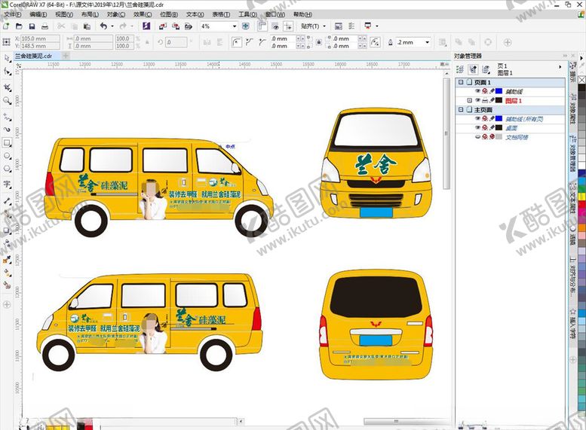Click the plus add-new-document tab button
The height and width of the screenshot is (430, 586).
(x=66, y=56)
